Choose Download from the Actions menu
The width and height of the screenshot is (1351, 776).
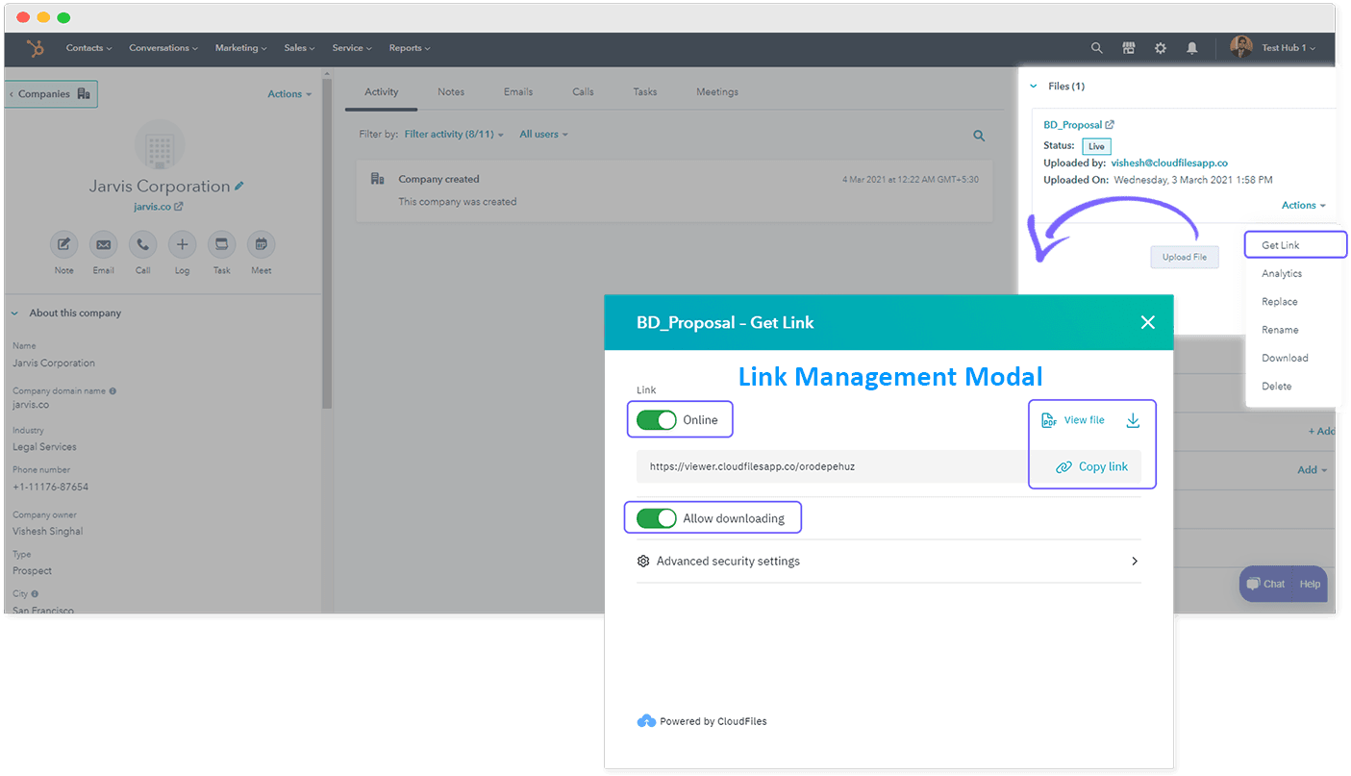click(1285, 358)
